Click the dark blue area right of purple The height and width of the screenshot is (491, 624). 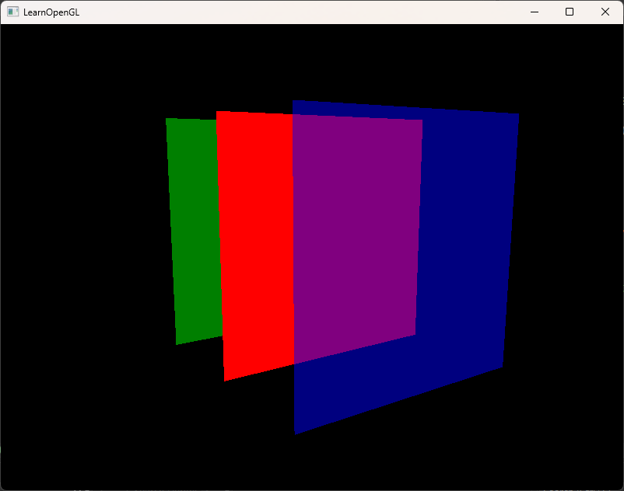coord(465,233)
